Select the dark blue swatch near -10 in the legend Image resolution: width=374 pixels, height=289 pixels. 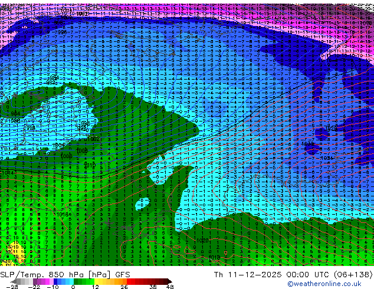[x=55, y=281]
